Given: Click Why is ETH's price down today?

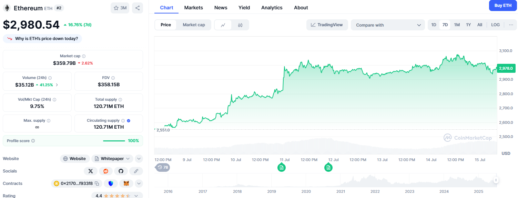Looking at the screenshot, I should (42, 39).
